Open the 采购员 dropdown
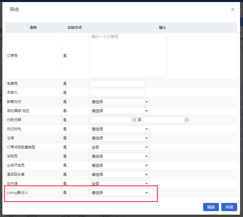Viewport: 243px width, 217px height. coord(119,156)
